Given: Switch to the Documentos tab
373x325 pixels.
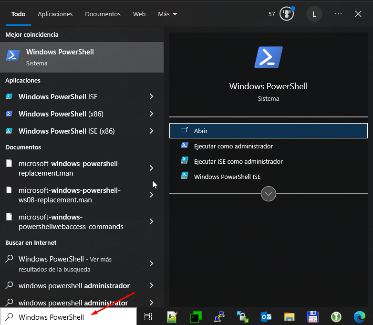Looking at the screenshot, I should click(x=103, y=14).
